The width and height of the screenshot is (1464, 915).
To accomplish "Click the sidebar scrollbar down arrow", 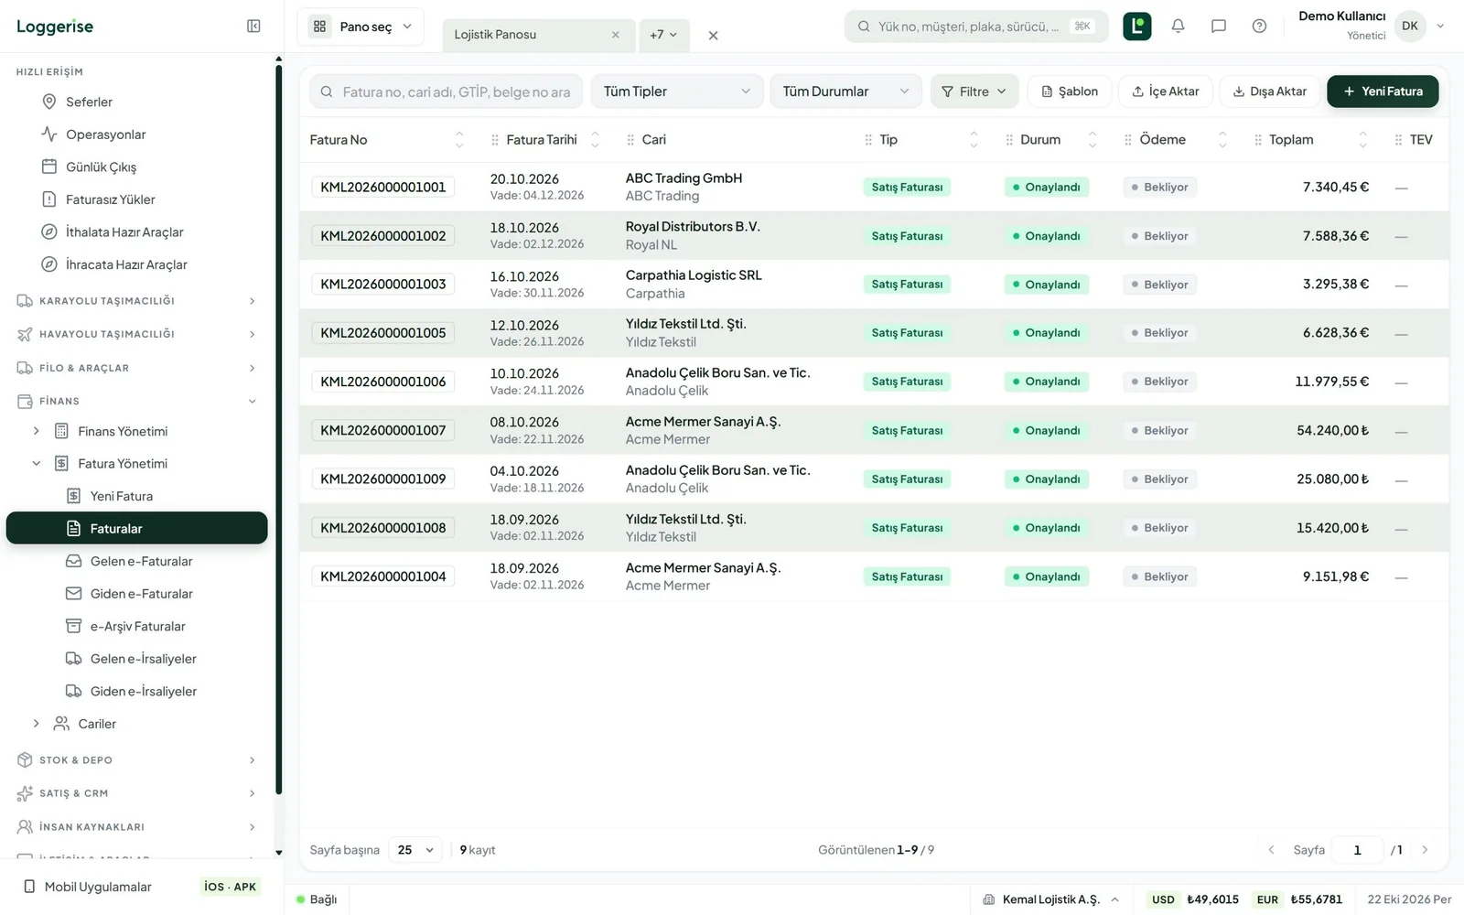I will 278,853.
